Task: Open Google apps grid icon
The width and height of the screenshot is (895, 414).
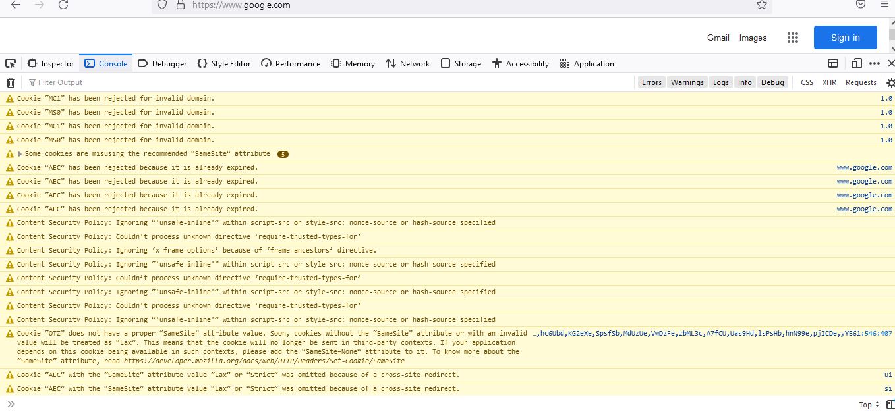Action: 792,38
